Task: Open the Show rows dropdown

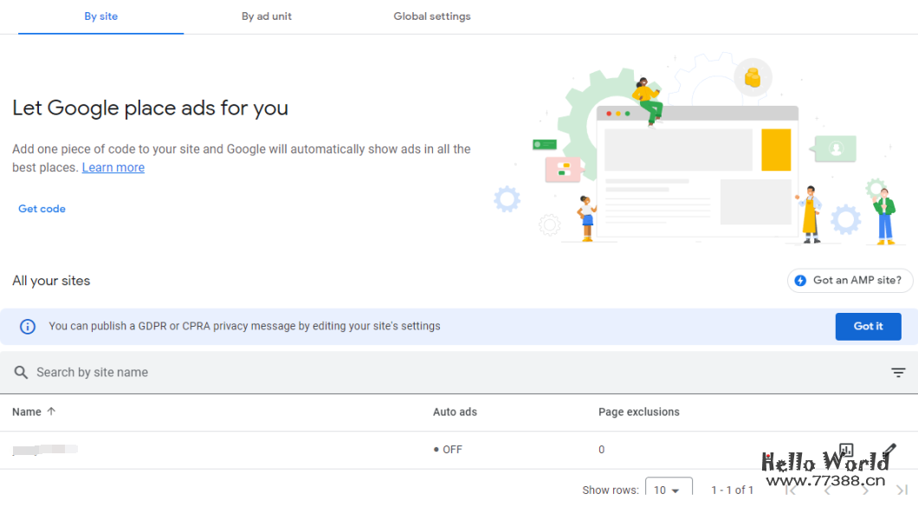Action: [x=669, y=488]
